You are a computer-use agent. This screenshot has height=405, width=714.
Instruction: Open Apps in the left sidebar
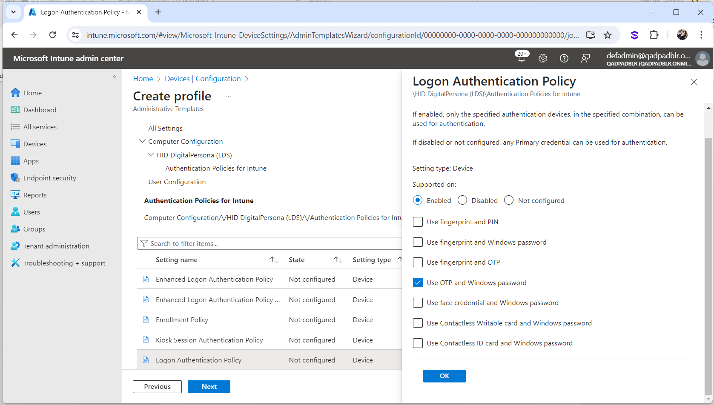31,161
